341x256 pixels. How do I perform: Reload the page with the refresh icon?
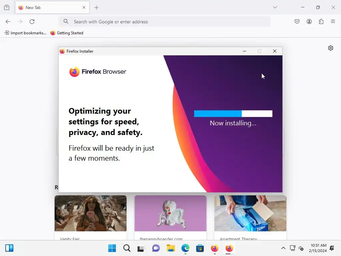point(32,22)
